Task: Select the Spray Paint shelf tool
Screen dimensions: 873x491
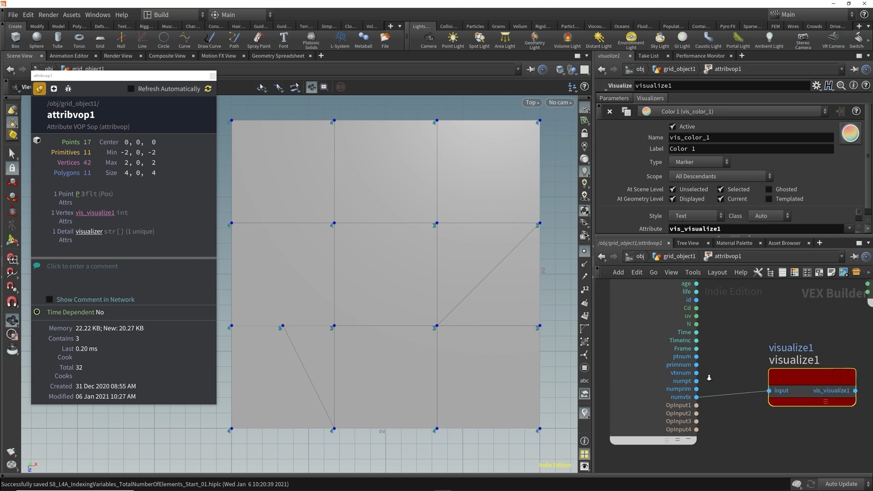Action: pyautogui.click(x=258, y=40)
